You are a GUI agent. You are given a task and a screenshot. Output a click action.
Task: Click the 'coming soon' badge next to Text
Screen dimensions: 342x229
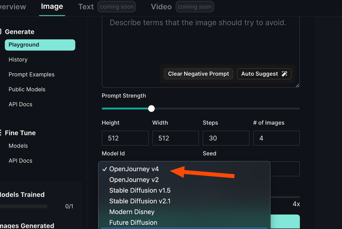tap(117, 7)
